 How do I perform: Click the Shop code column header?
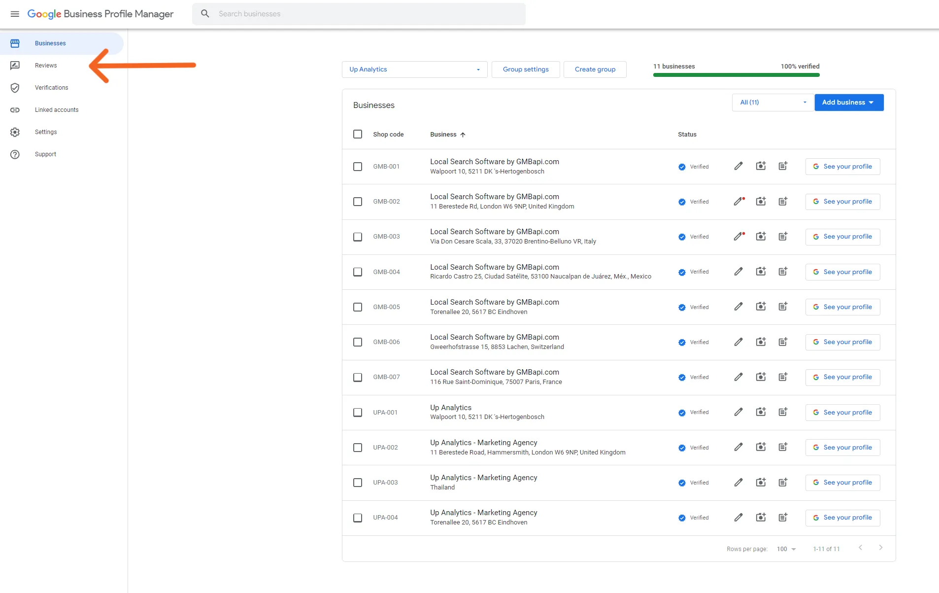coord(388,135)
